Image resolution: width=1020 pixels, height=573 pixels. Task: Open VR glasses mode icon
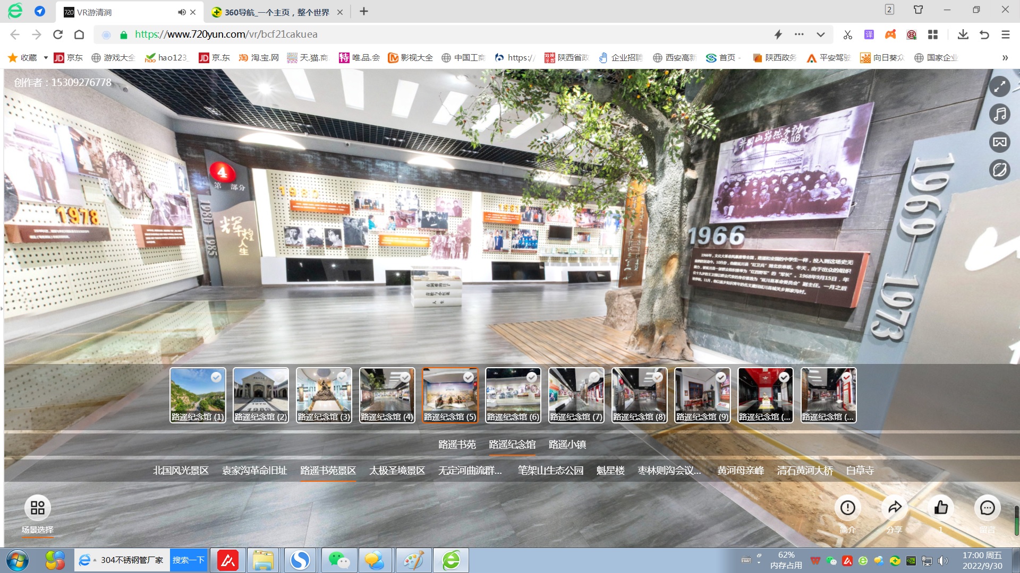coord(999,142)
